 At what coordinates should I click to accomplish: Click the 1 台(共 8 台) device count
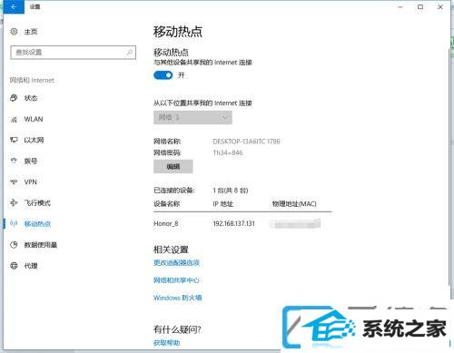(x=231, y=191)
